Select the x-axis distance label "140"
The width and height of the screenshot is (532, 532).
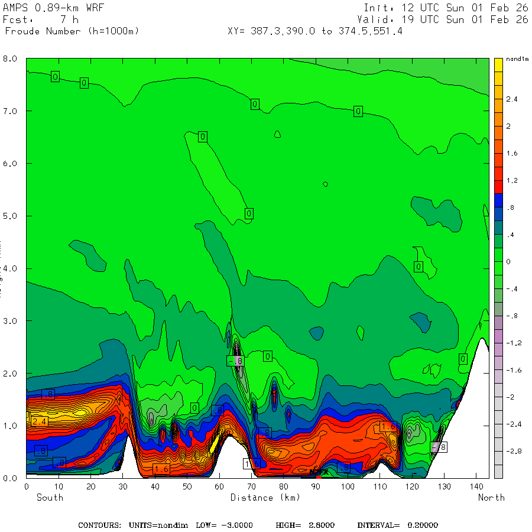pos(476,487)
